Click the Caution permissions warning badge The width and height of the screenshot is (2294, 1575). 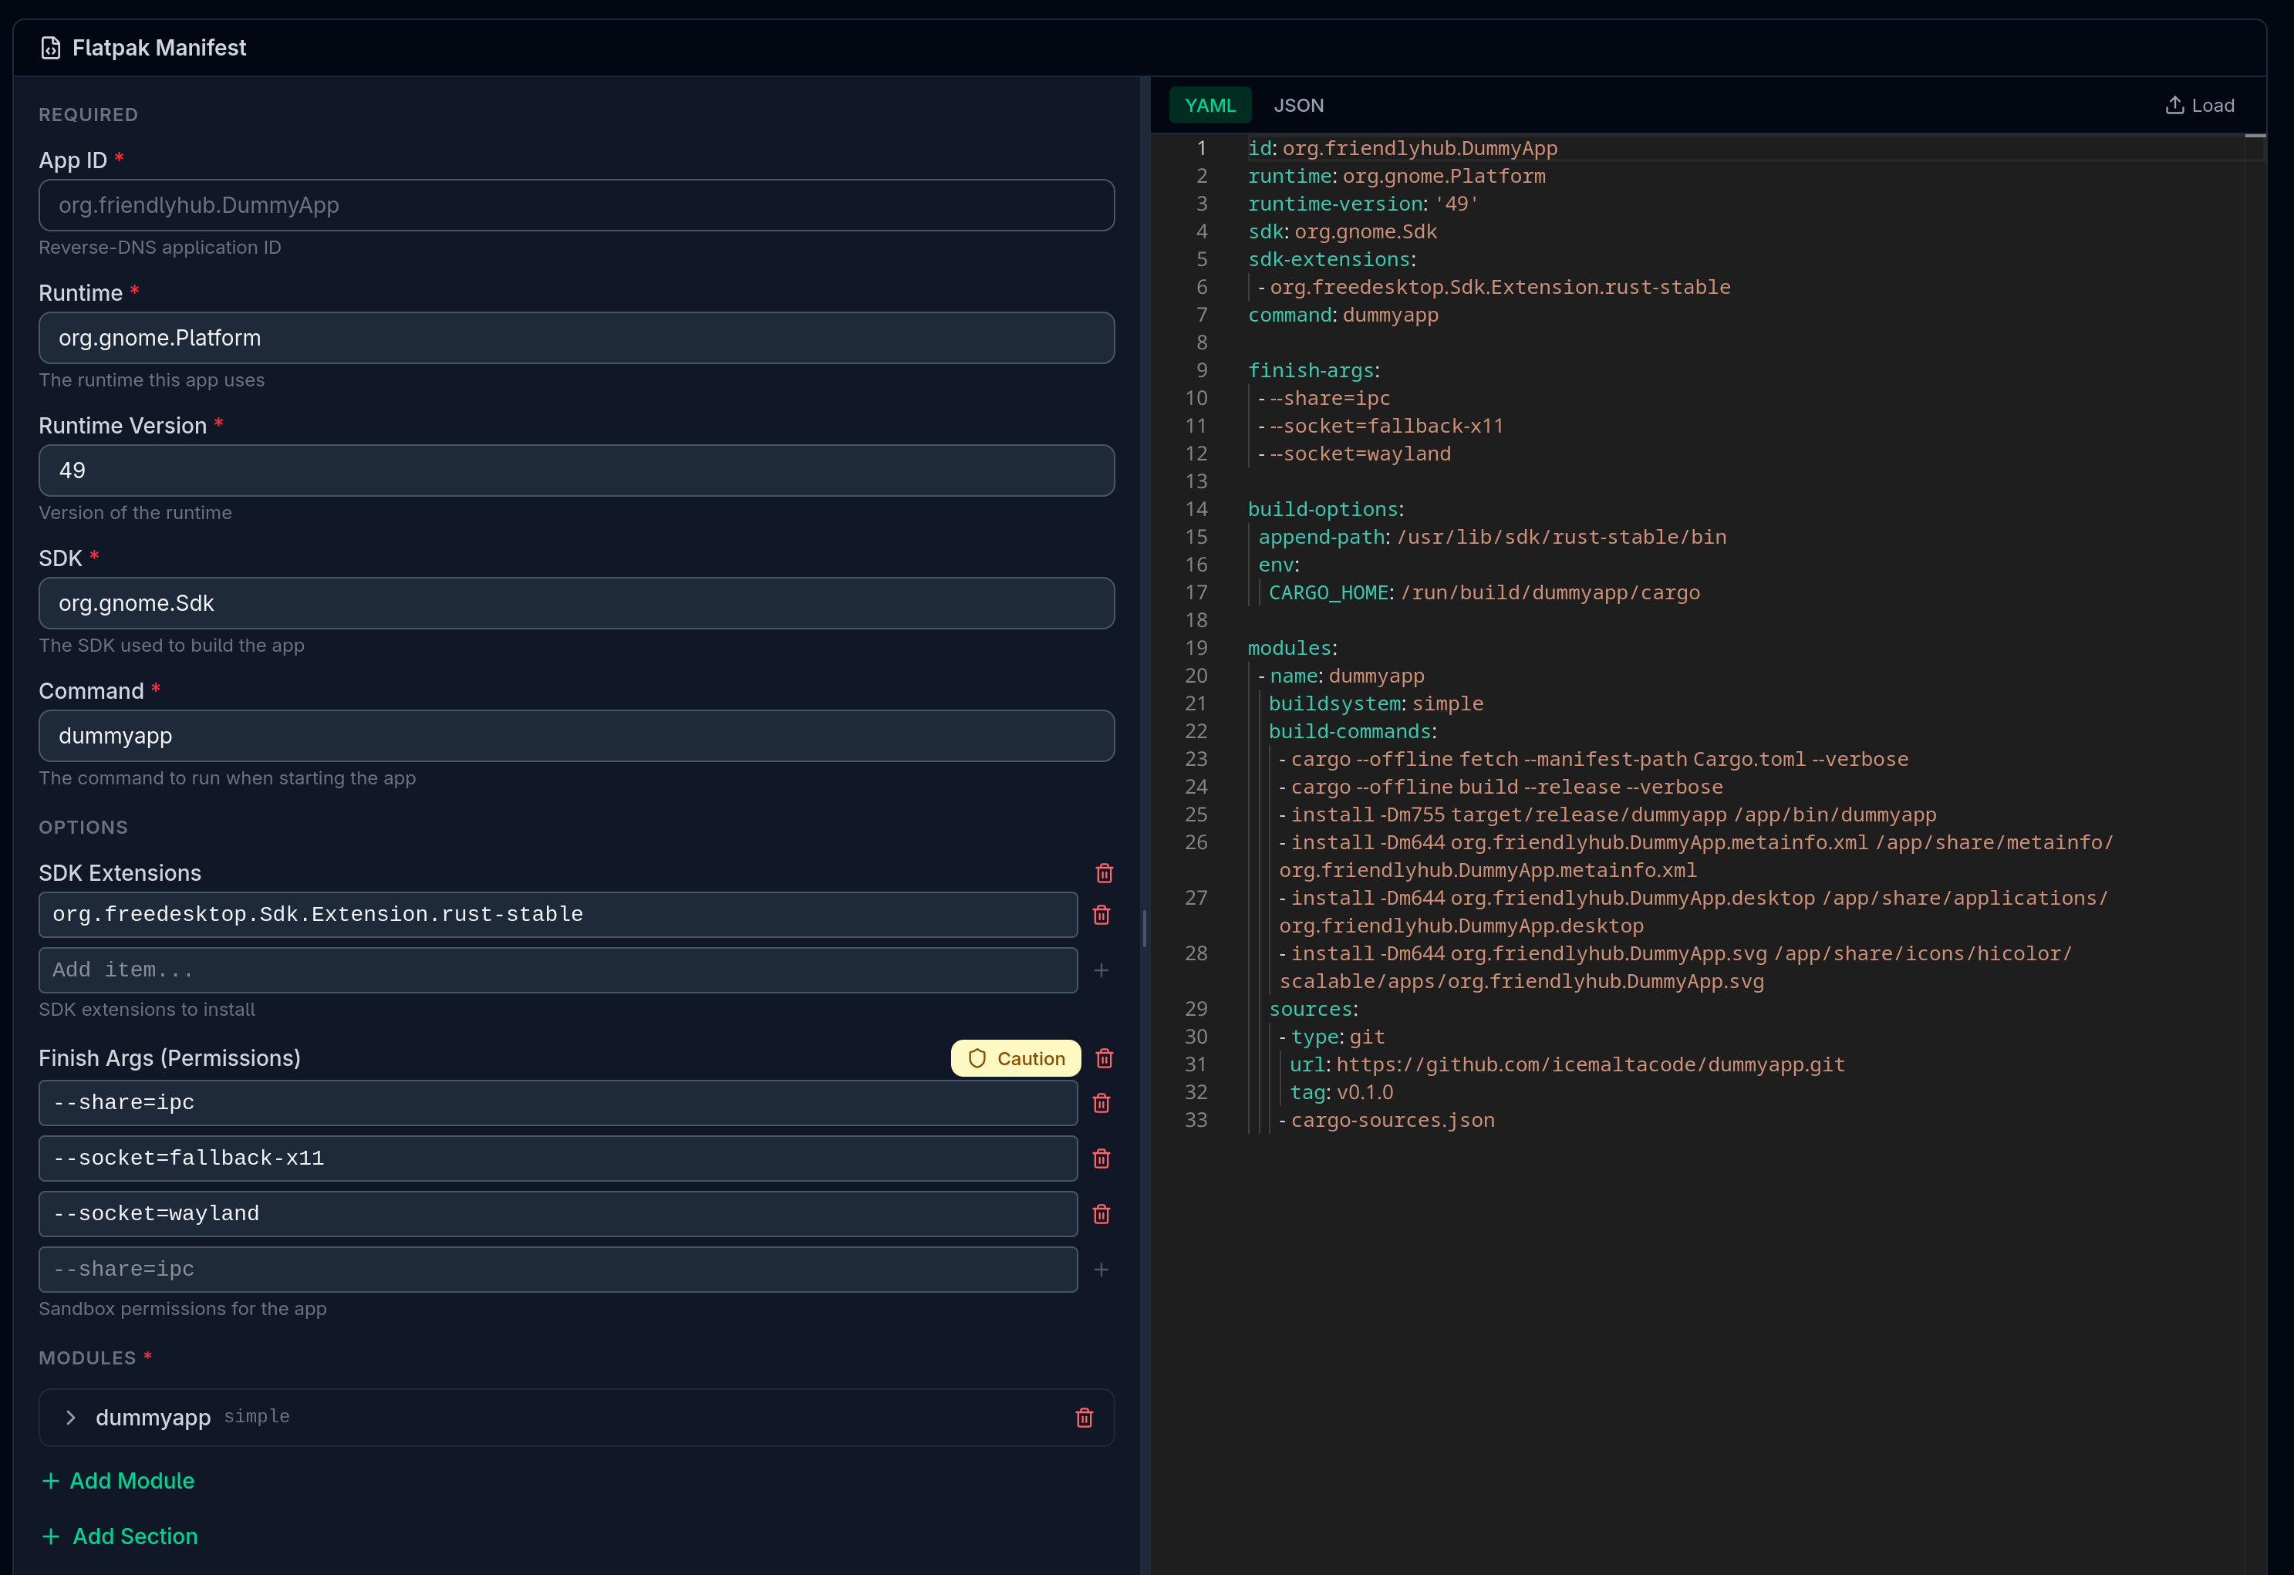pyautogui.click(x=1016, y=1058)
